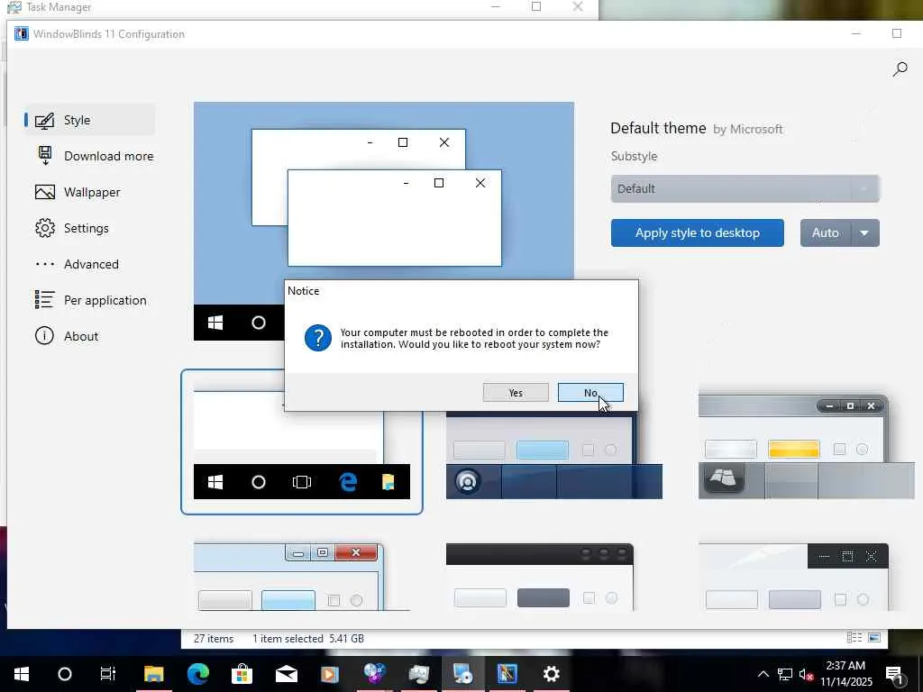Switch to details view in Explorer status bar
This screenshot has height=692, width=923.
coord(854,638)
